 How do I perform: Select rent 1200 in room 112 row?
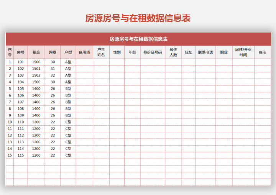click(x=36, y=135)
